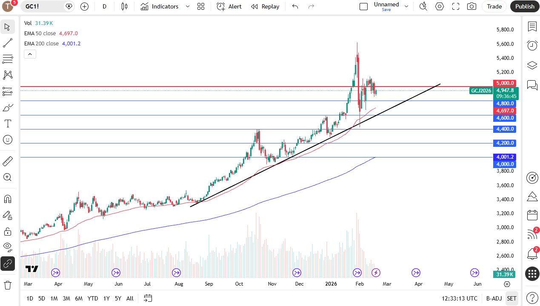540x306 pixels.
Task: Select the 5Y time range
Action: [118, 298]
